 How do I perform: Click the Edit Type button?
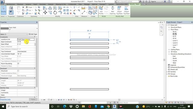pos(33,34)
